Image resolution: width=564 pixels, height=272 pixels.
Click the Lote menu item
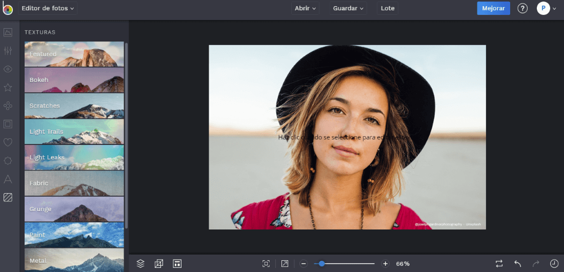[388, 8]
